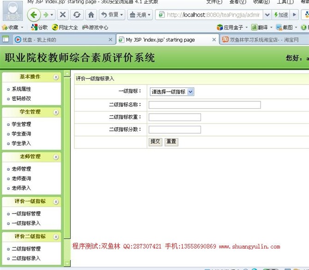Open the 谷歌 bookmark
Screen dimensions: 309x270
[39, 27]
